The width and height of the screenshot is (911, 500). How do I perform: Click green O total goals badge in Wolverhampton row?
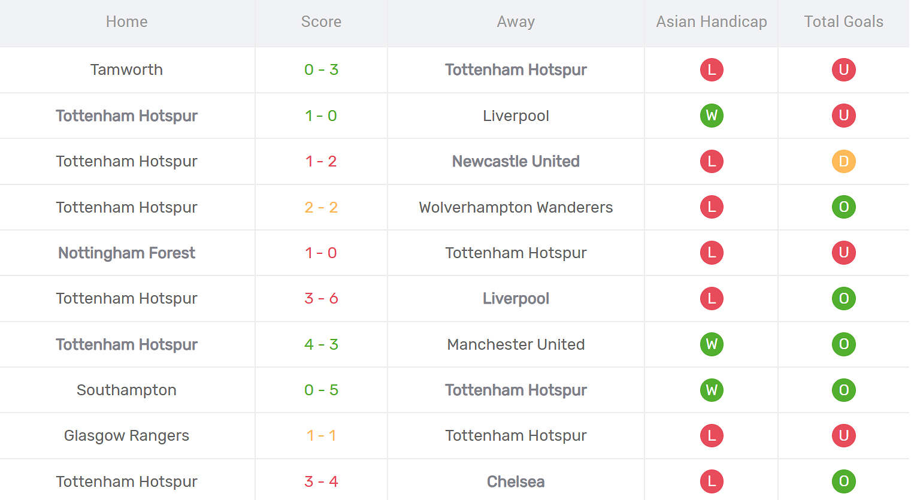(843, 207)
